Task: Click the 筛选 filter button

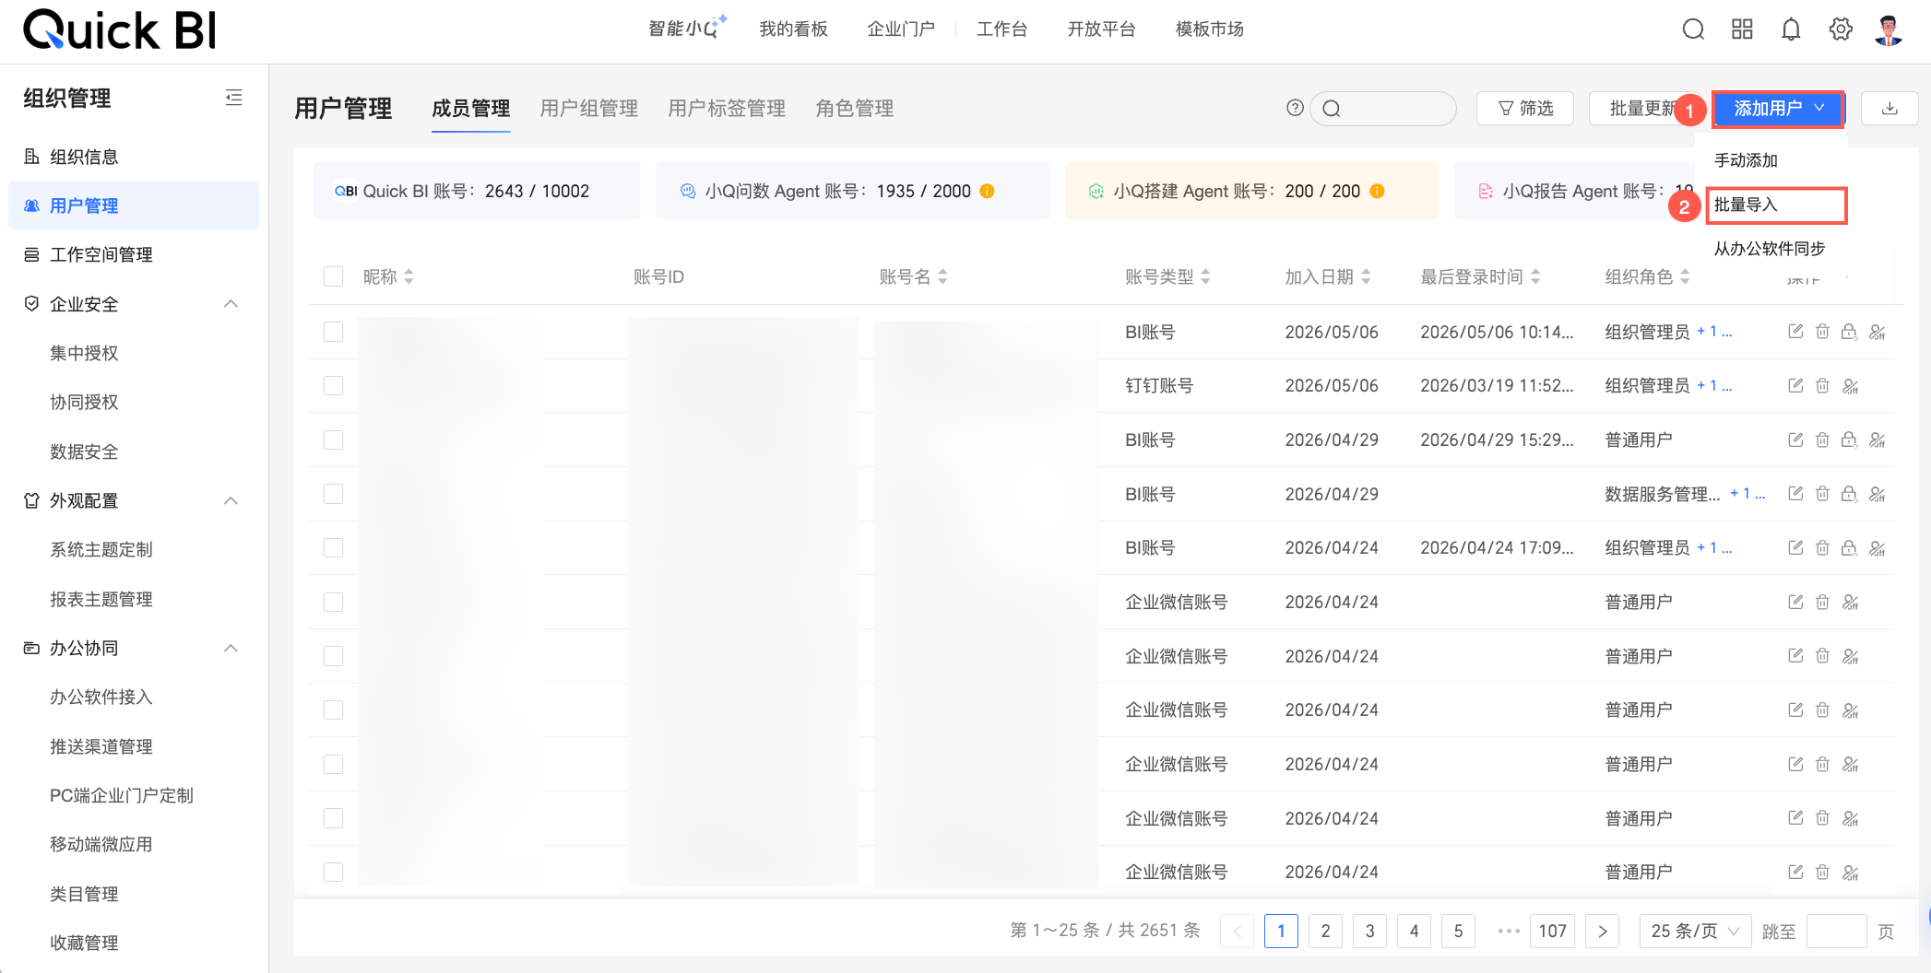Action: pyautogui.click(x=1525, y=109)
